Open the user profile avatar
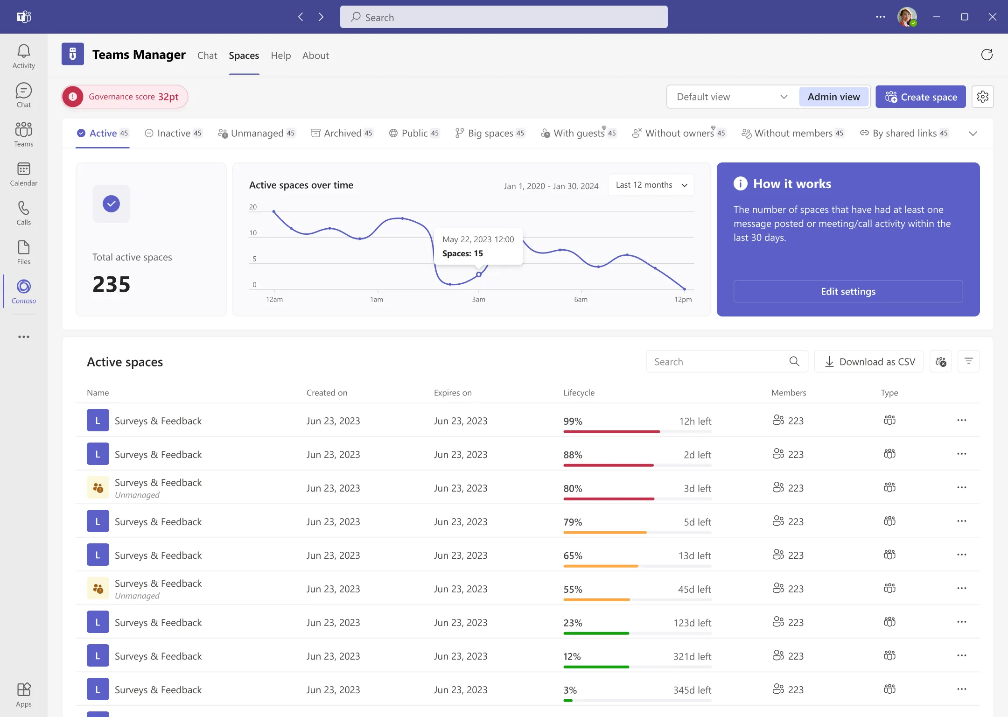The height and width of the screenshot is (717, 1008). tap(907, 17)
